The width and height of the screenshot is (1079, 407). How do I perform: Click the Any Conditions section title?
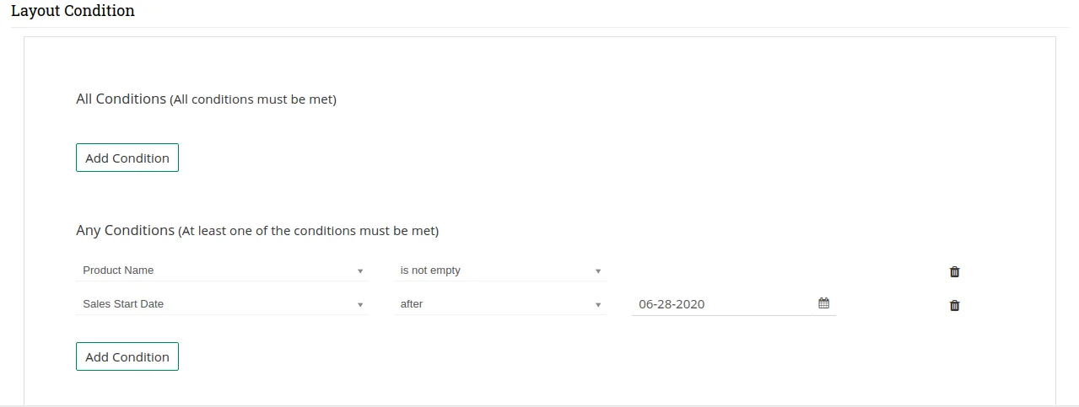click(125, 230)
